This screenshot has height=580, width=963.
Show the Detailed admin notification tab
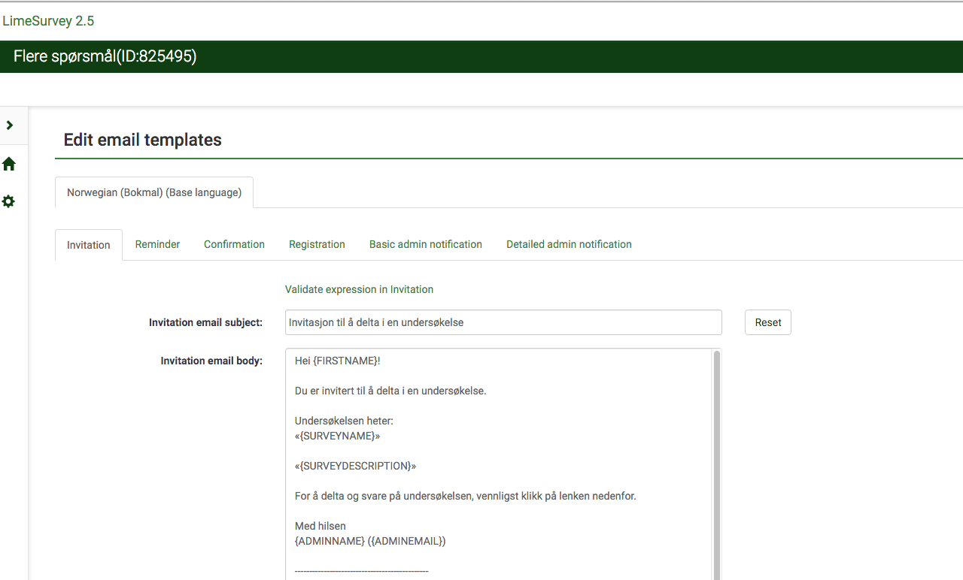(569, 244)
